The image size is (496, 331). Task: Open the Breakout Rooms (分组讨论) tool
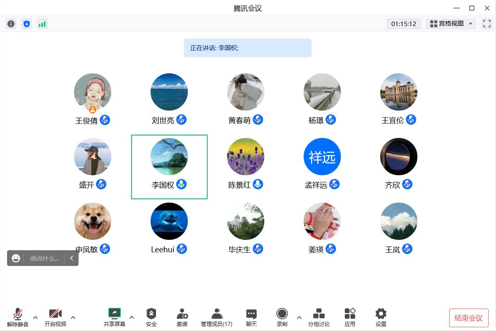[319, 317]
